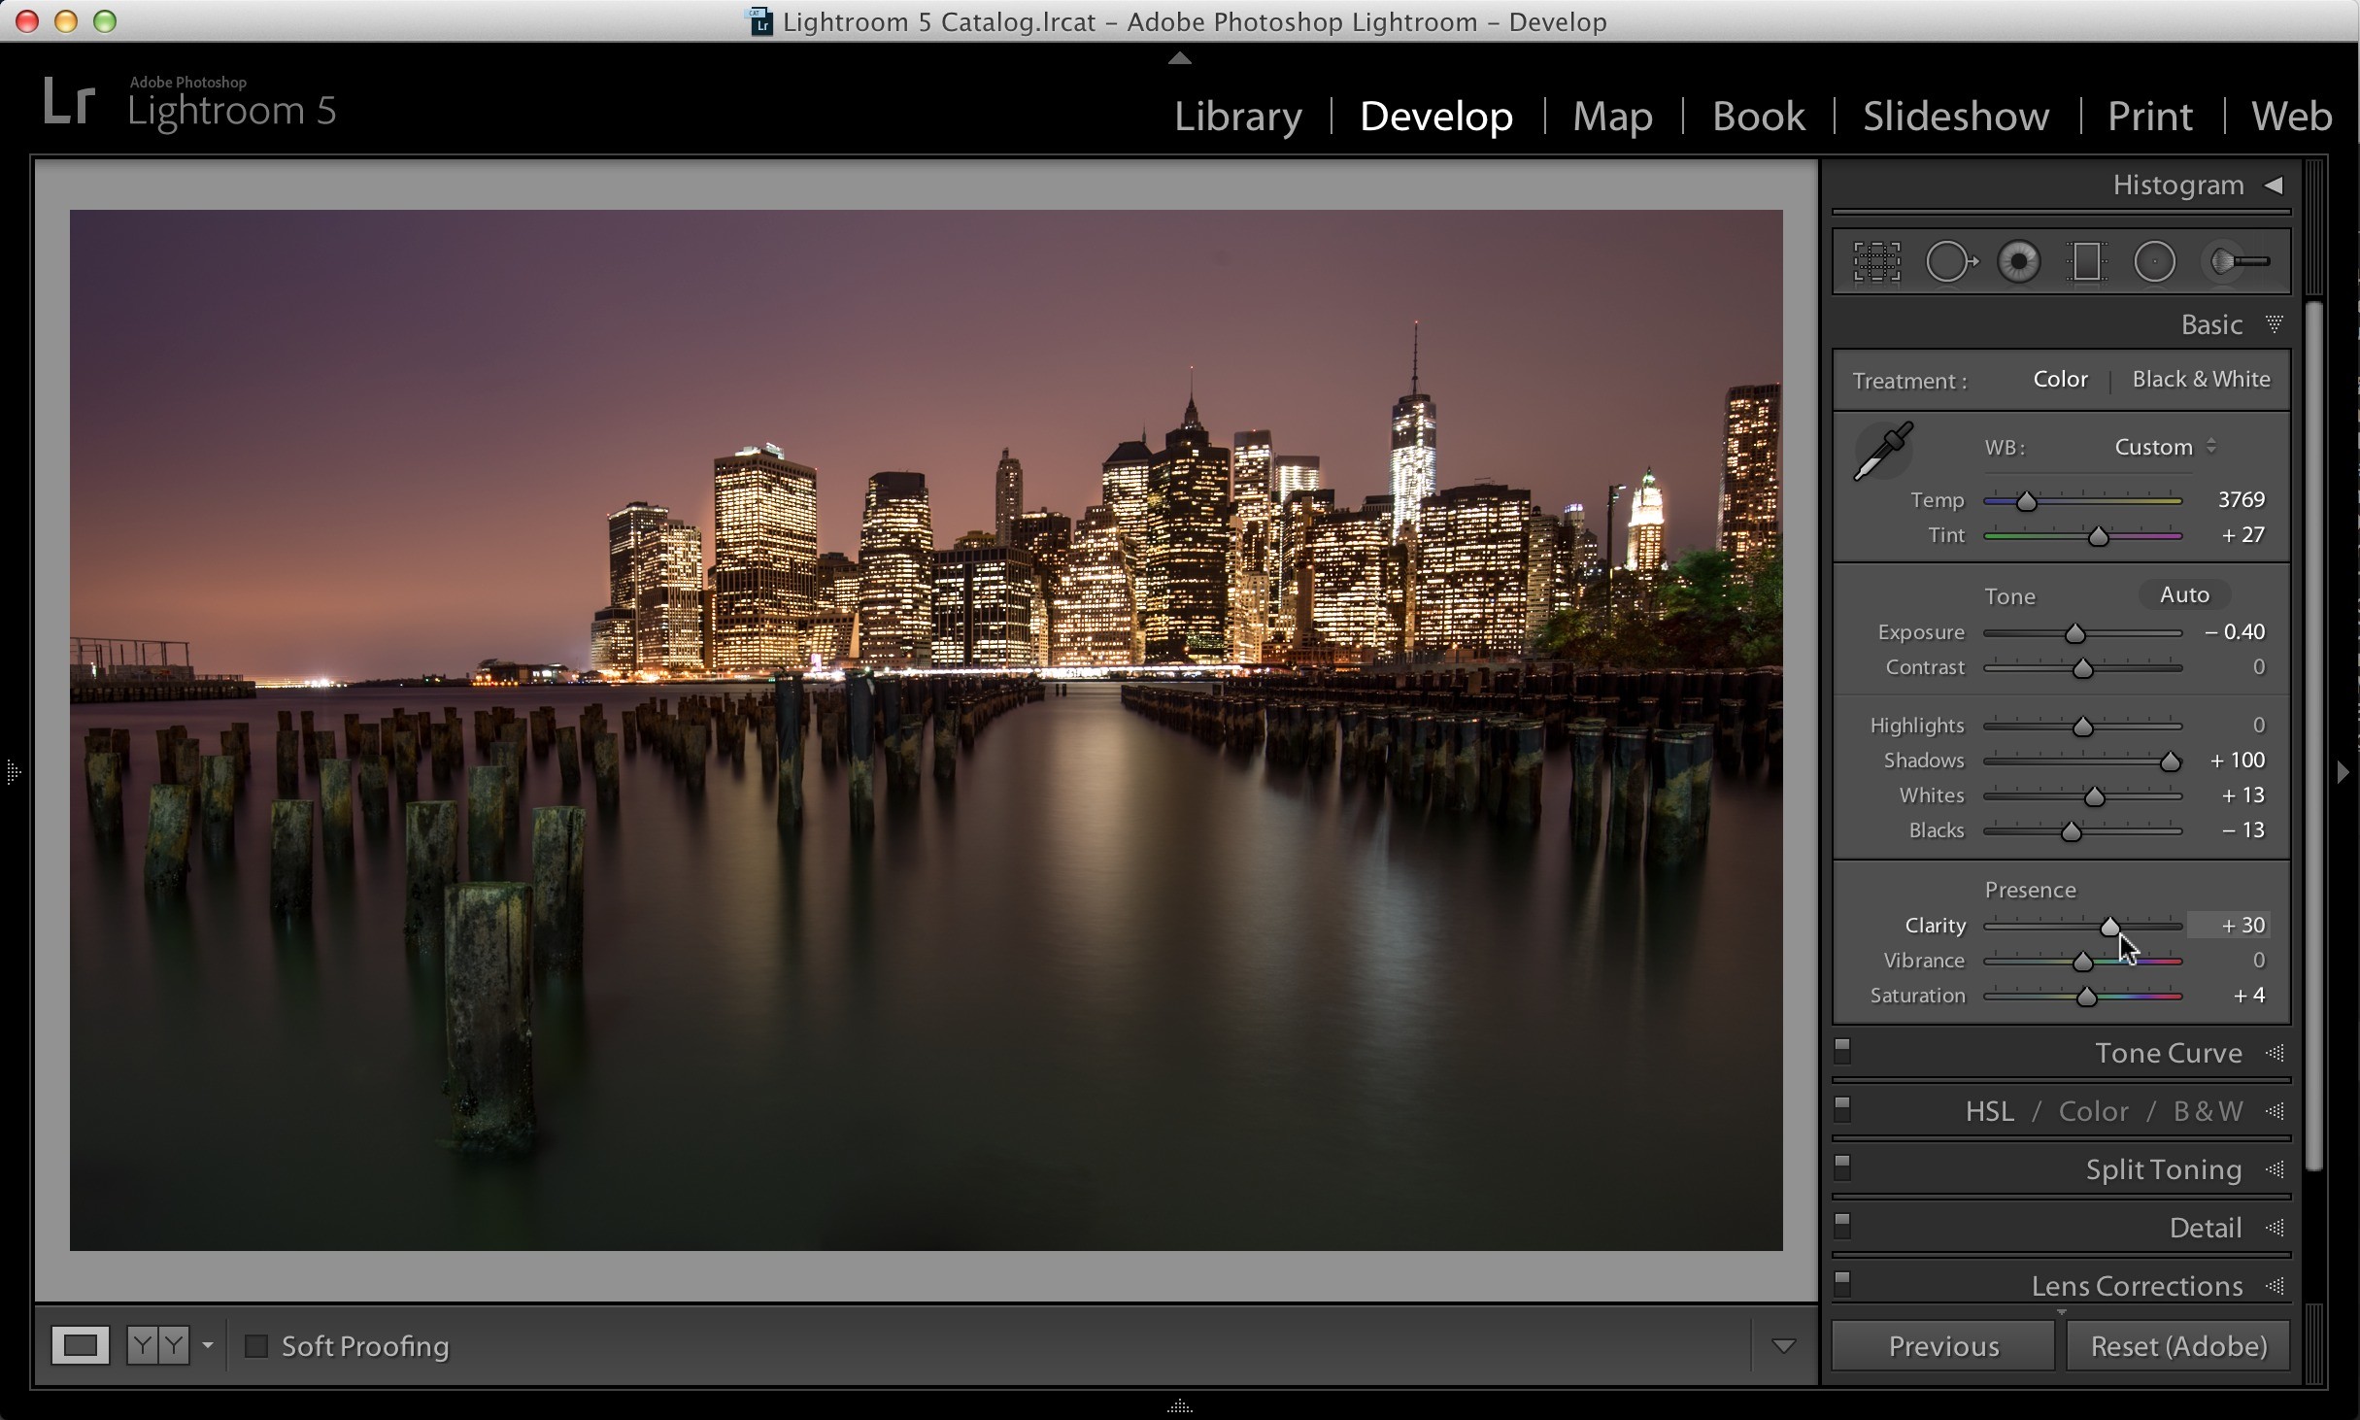Expand the Tone Curve panel

coord(2275,1054)
